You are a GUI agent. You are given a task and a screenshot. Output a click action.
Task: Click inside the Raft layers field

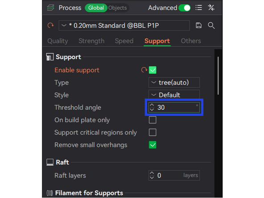click(x=174, y=175)
